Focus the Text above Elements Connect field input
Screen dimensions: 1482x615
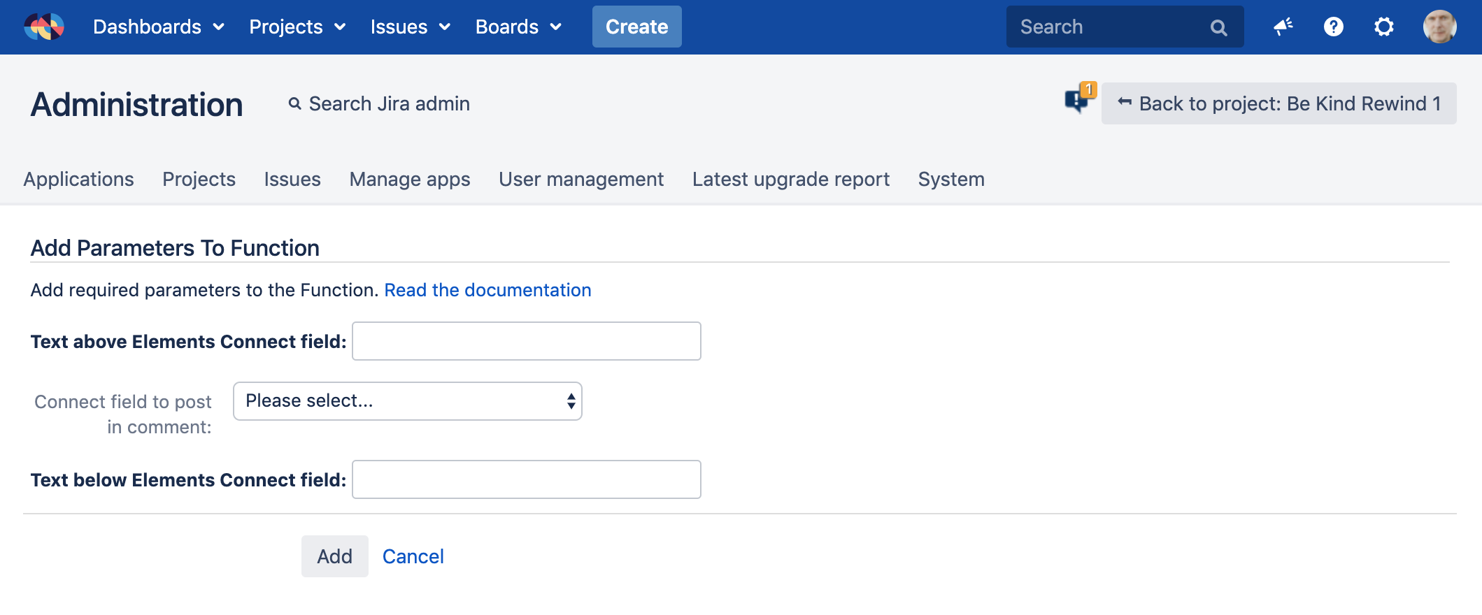pos(526,341)
